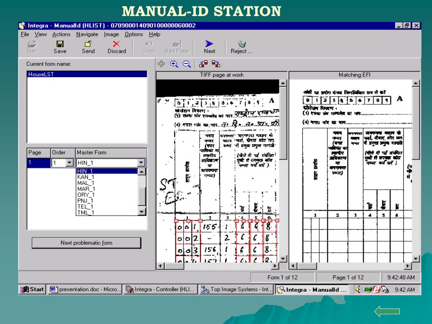Image resolution: width=432 pixels, height=324 pixels.
Task: Click the pointer tray icon beside the clock
Action: (385, 289)
